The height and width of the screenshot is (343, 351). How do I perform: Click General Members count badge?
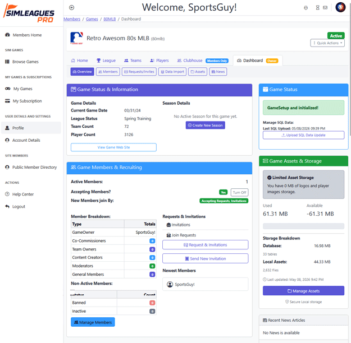[152, 275]
